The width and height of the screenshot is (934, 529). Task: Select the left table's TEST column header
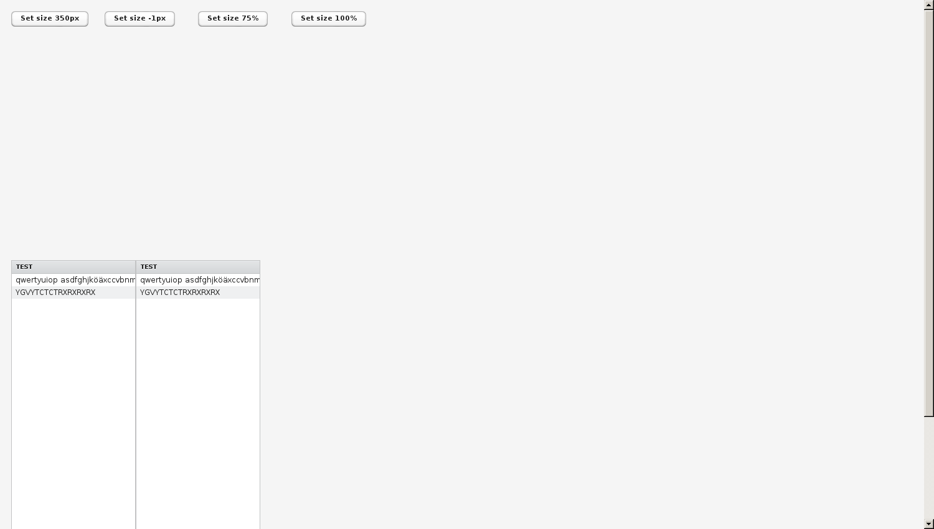73,267
